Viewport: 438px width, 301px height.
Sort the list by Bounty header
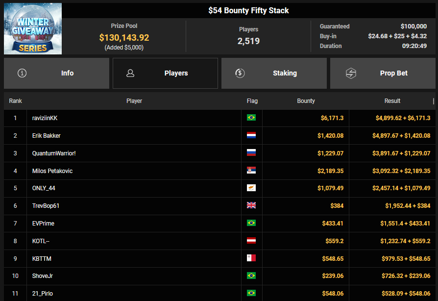(306, 101)
